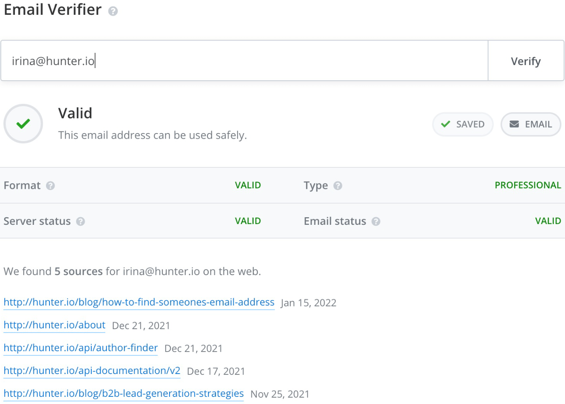Click the Email status help icon
The image size is (565, 404).
(x=376, y=221)
